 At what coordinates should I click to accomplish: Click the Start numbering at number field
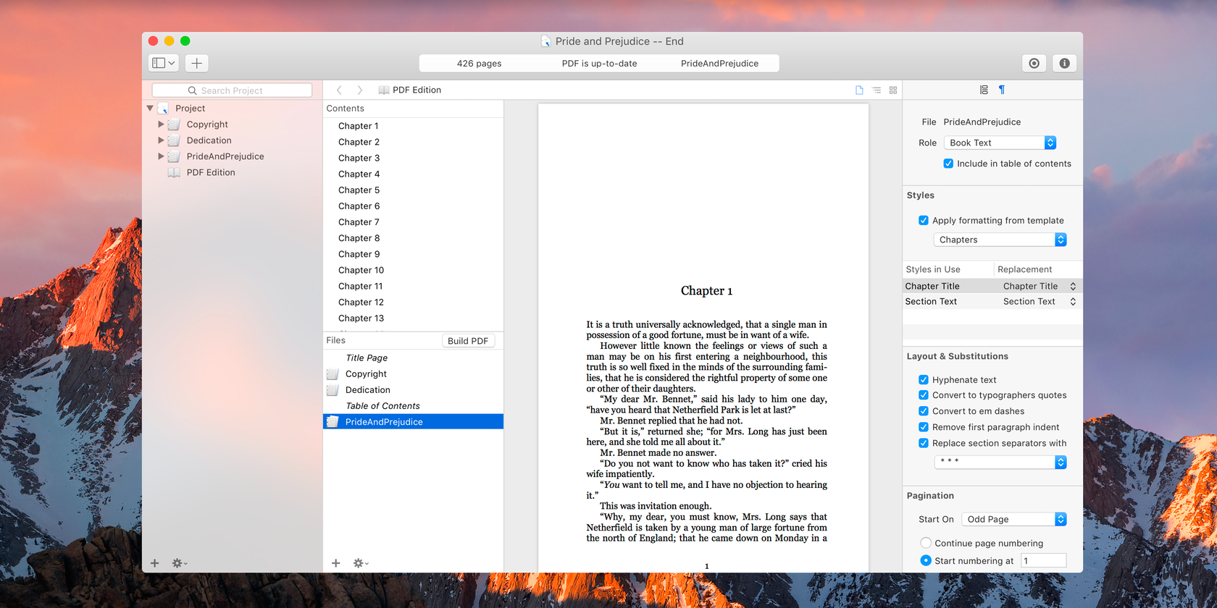pos(1044,560)
